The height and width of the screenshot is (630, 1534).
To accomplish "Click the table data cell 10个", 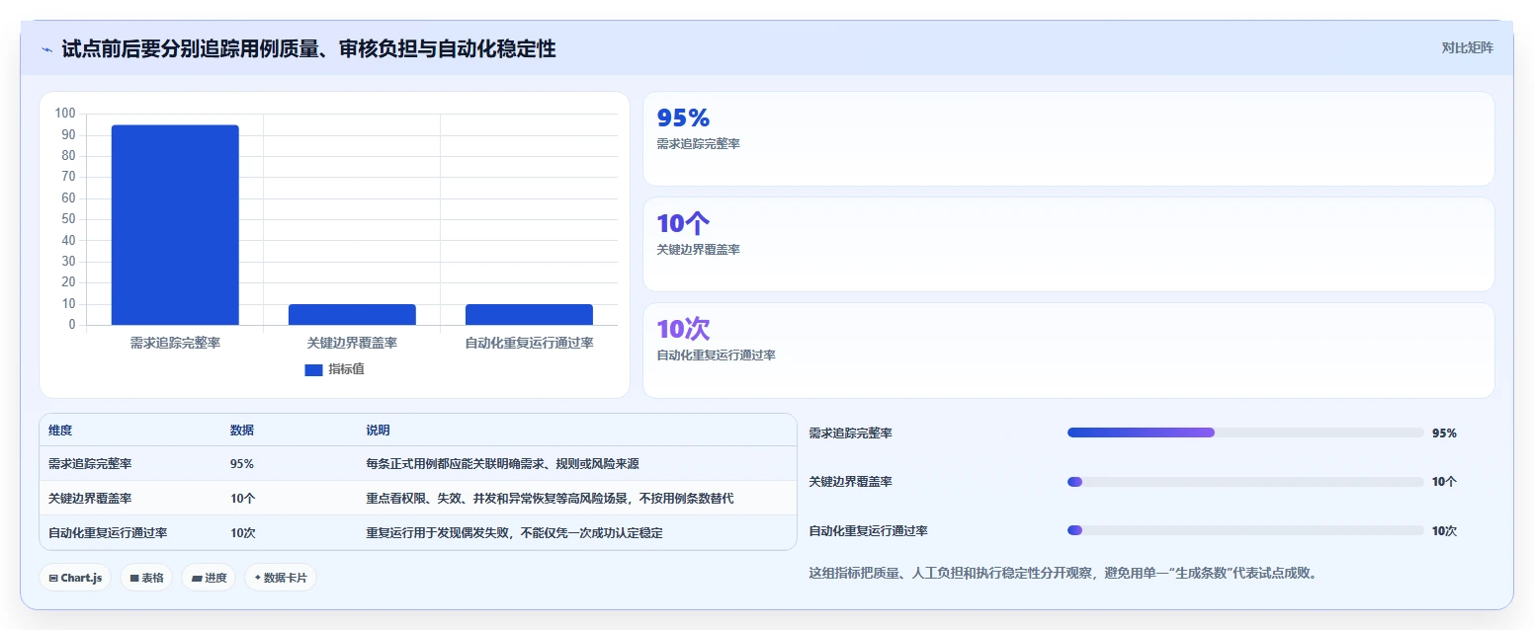I will click(243, 499).
